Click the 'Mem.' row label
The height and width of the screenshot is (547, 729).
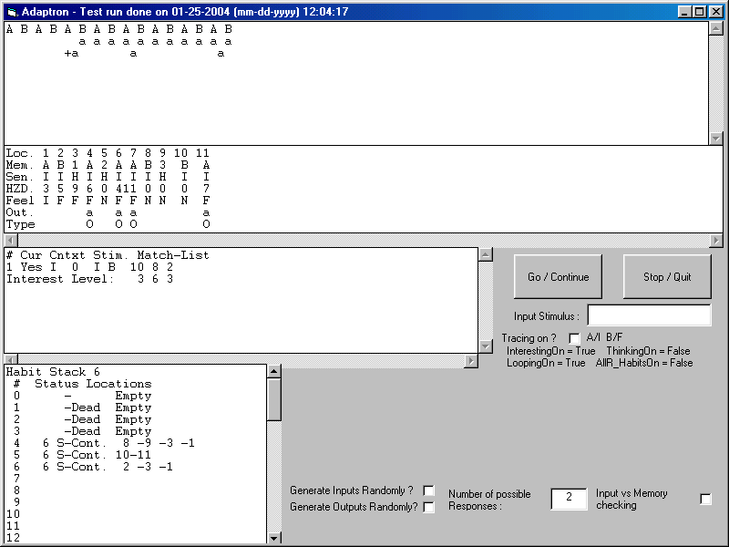19,165
